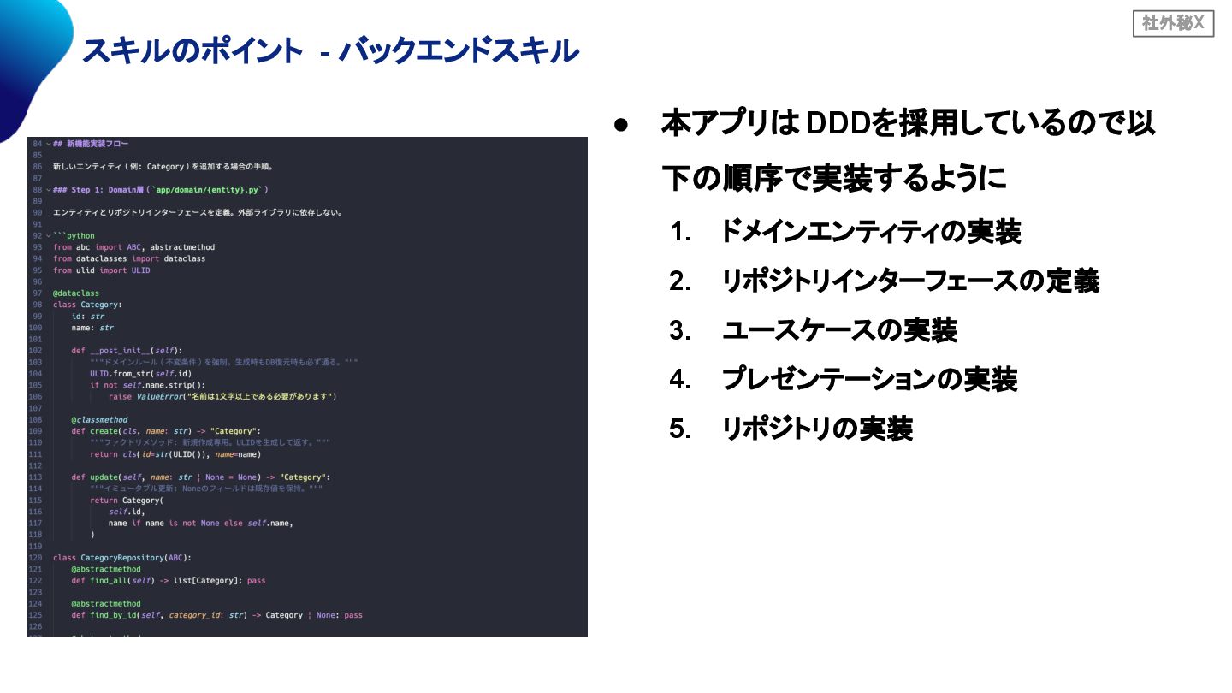Click the def update(self, name: str | None) line

200,477
